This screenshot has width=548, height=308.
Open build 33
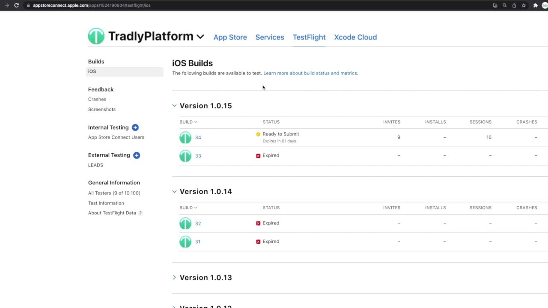click(198, 156)
